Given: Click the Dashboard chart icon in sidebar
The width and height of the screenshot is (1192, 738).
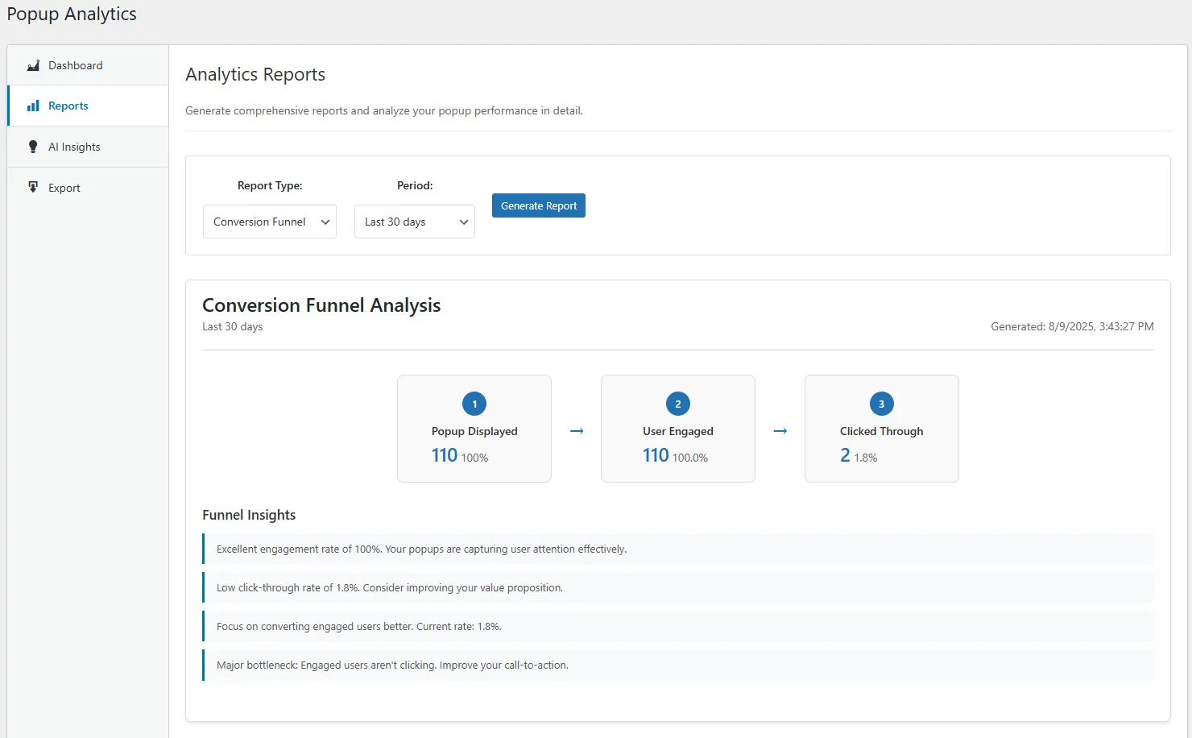Looking at the screenshot, I should pos(33,65).
